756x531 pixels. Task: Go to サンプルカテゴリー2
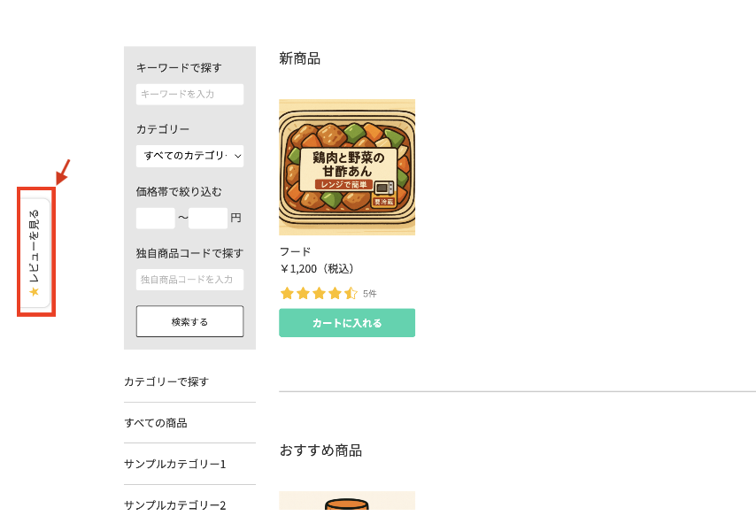(x=175, y=505)
